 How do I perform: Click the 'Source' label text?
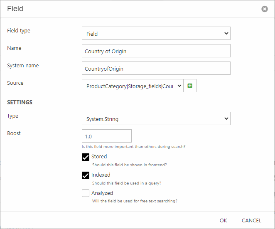[15, 83]
